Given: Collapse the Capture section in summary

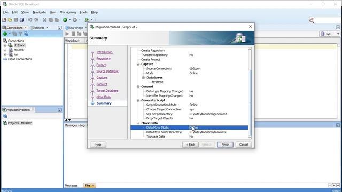Looking at the screenshot, I should 138,64.
